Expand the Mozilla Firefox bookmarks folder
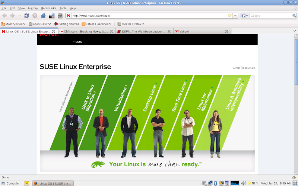The height and width of the screenshot is (186, 298). 131,24
